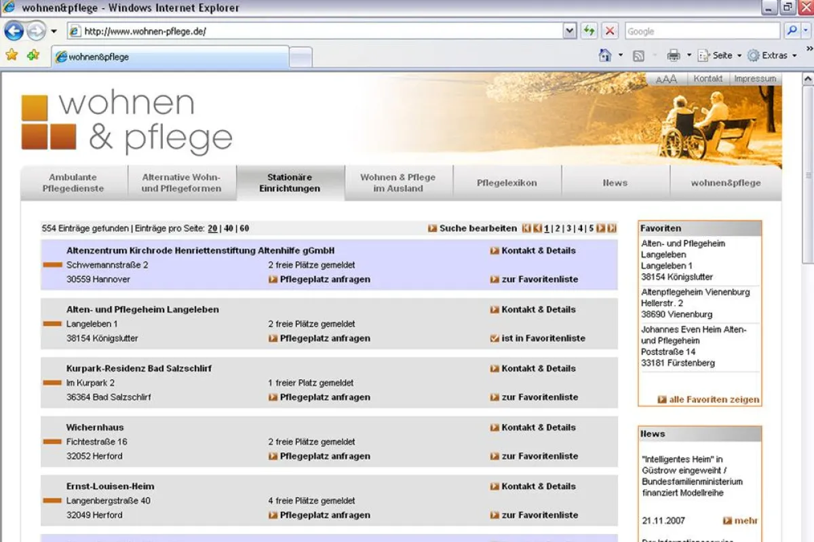Open the Pflegelexikon tab
The height and width of the screenshot is (542, 814).
click(507, 183)
